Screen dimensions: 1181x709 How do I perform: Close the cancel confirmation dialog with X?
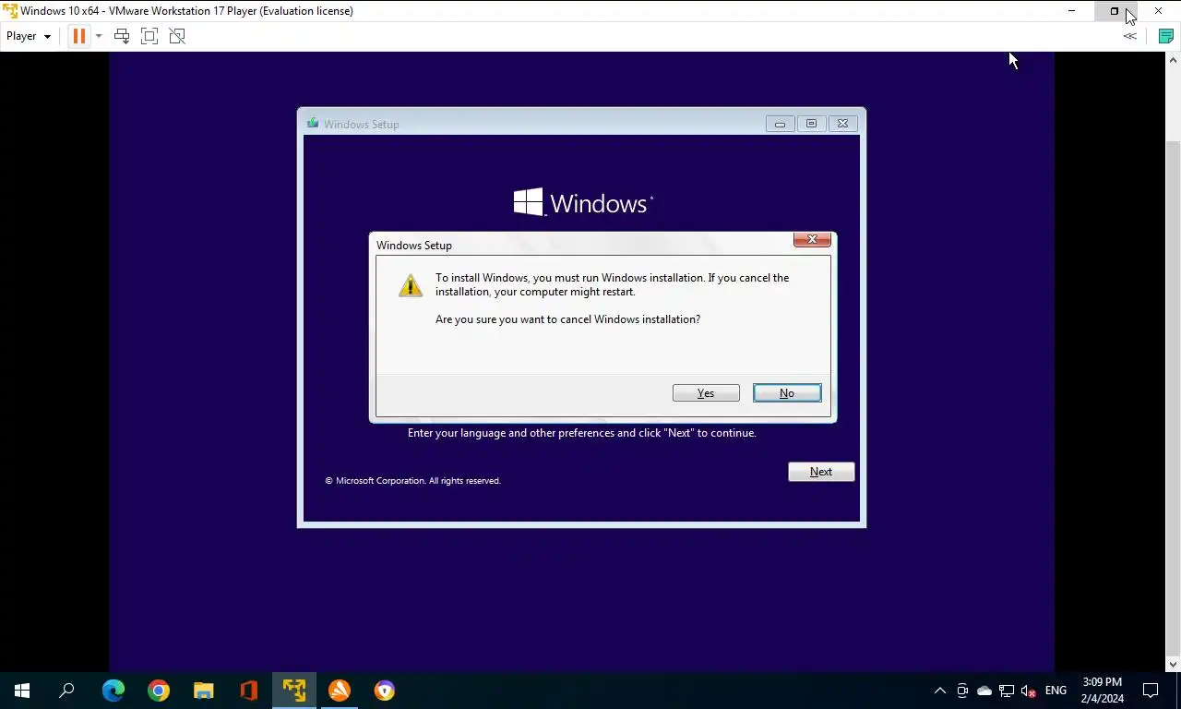click(x=812, y=240)
